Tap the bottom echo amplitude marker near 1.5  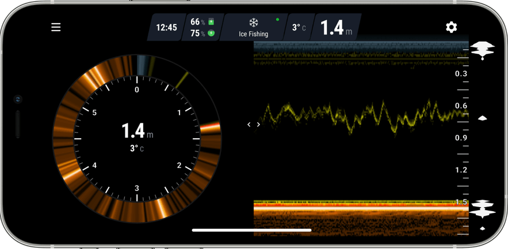(x=483, y=209)
